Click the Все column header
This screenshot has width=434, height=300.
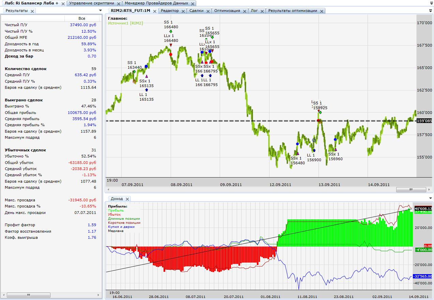click(x=82, y=18)
